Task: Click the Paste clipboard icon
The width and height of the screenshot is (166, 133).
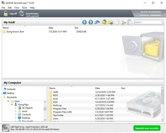Action: tap(130, 22)
